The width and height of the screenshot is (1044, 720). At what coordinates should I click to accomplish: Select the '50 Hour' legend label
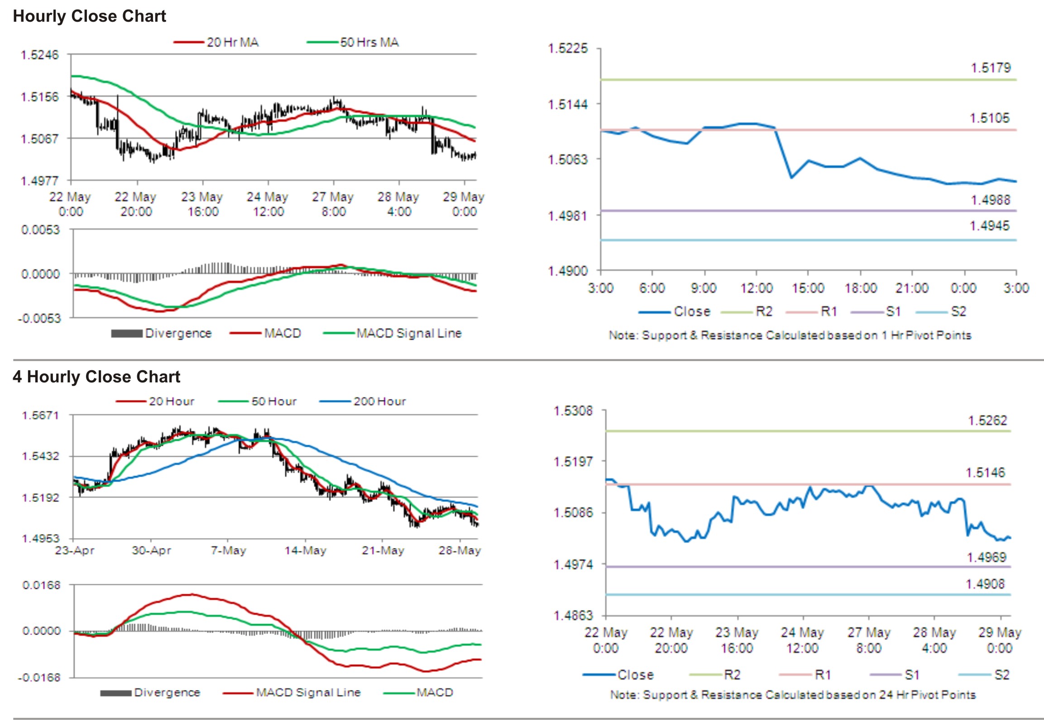(x=274, y=401)
